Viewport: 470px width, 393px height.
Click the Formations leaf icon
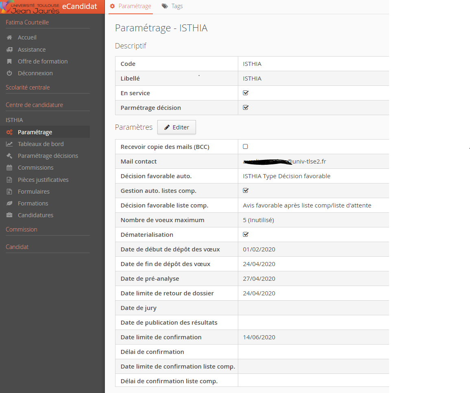pyautogui.click(x=9, y=203)
